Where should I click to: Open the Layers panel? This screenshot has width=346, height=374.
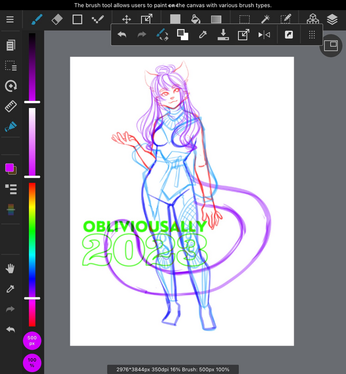tap(332, 19)
